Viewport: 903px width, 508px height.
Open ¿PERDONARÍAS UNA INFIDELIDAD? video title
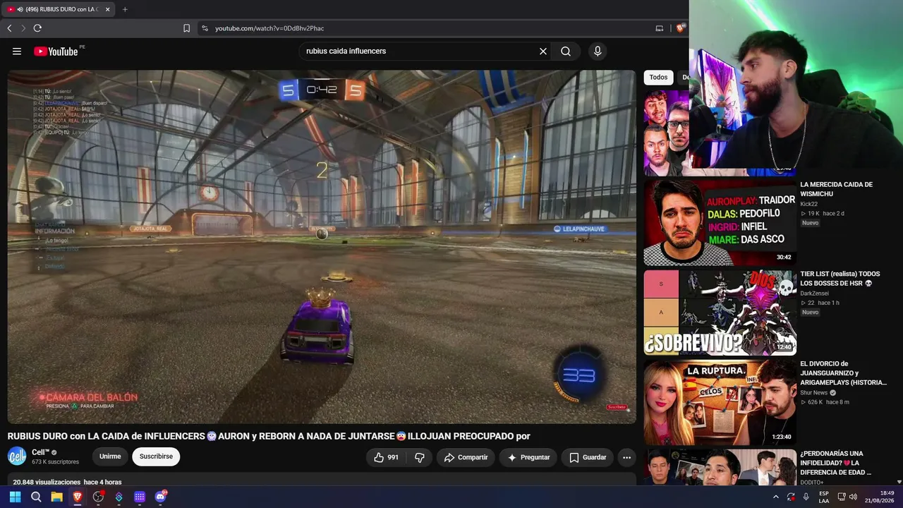tap(835, 463)
